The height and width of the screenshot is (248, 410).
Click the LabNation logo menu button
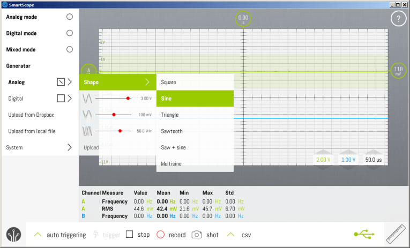(x=13, y=235)
